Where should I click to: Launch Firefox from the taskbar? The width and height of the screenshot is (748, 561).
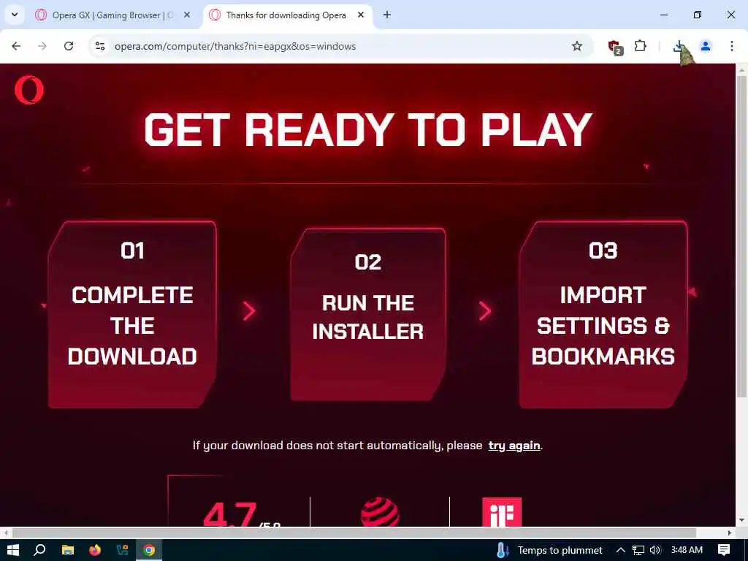[x=95, y=550]
